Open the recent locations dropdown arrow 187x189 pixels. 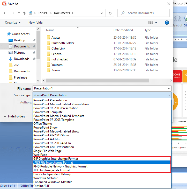tap(19, 13)
